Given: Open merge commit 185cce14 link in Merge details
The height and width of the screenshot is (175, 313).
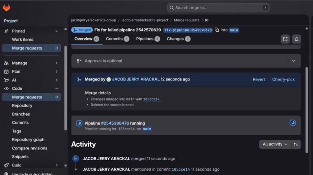Looking at the screenshot, I should coord(151,99).
